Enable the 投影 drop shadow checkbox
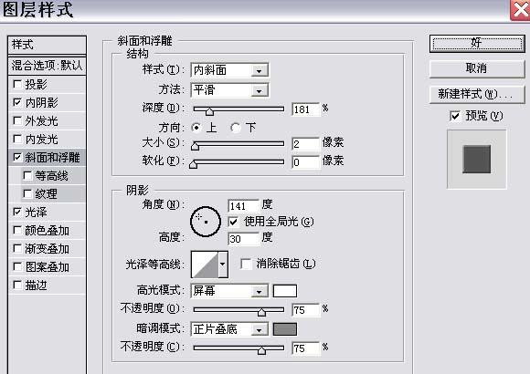 [x=17, y=84]
